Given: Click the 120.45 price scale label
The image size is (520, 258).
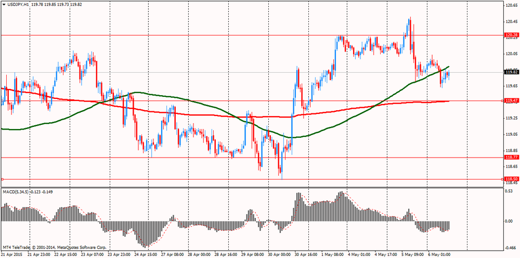Looking at the screenshot, I should (x=511, y=21).
